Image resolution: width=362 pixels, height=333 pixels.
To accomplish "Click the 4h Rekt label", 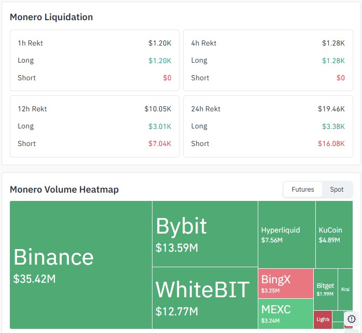I will click(x=204, y=43).
